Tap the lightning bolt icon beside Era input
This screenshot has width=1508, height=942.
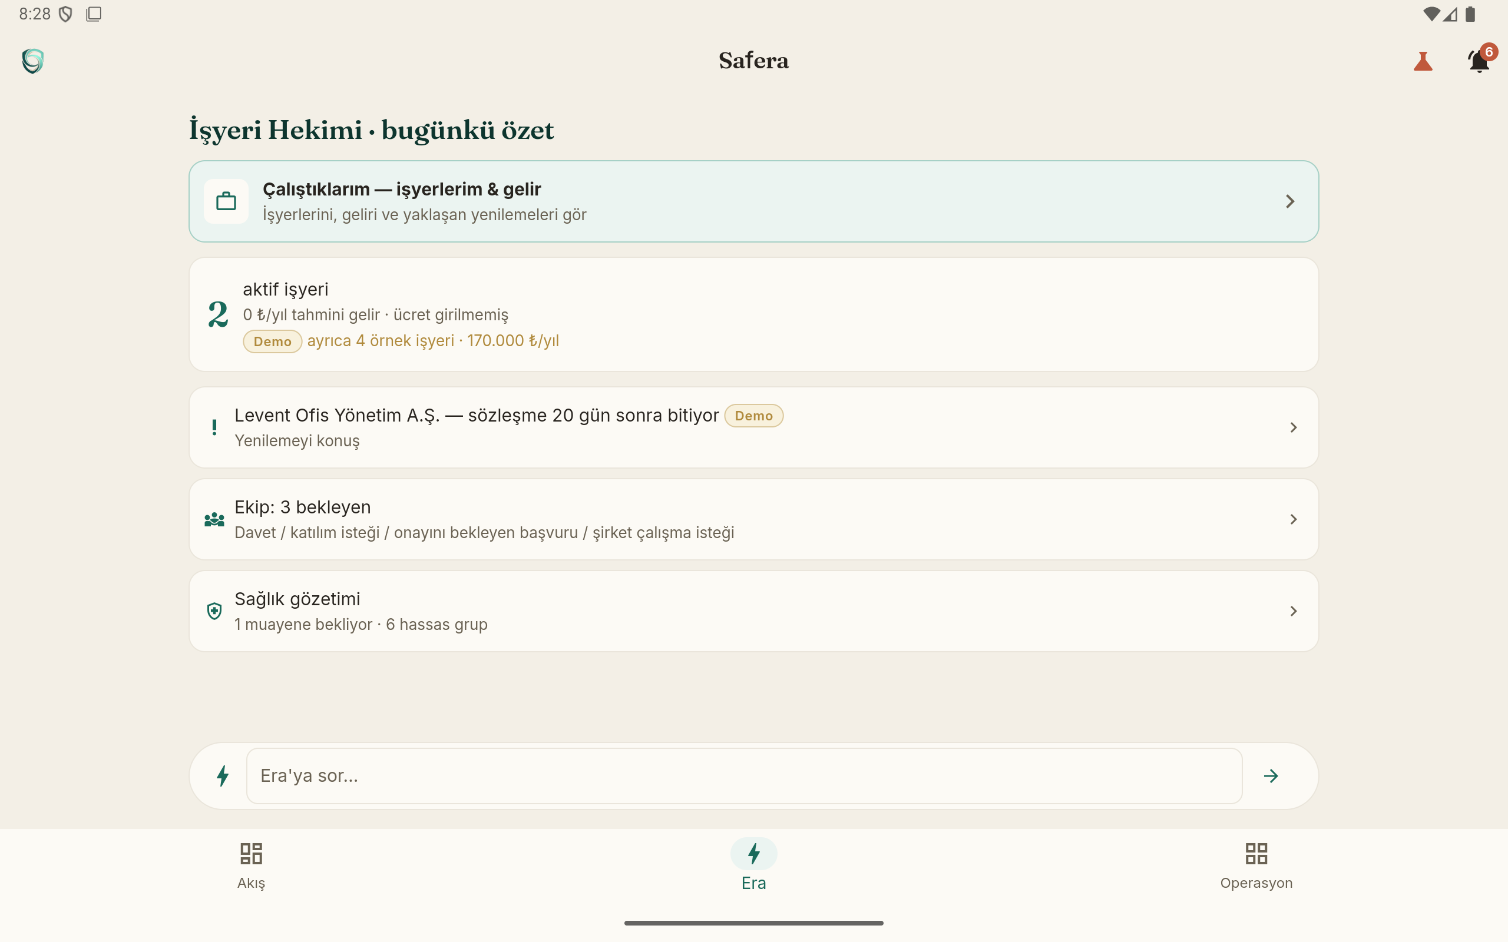pos(223,775)
